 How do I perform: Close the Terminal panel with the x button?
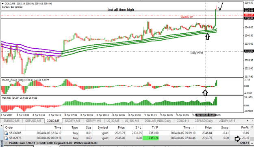(1, 126)
